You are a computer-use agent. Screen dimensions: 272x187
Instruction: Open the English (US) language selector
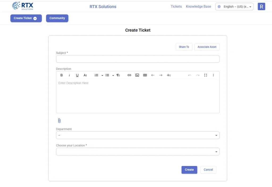tap(234, 6)
